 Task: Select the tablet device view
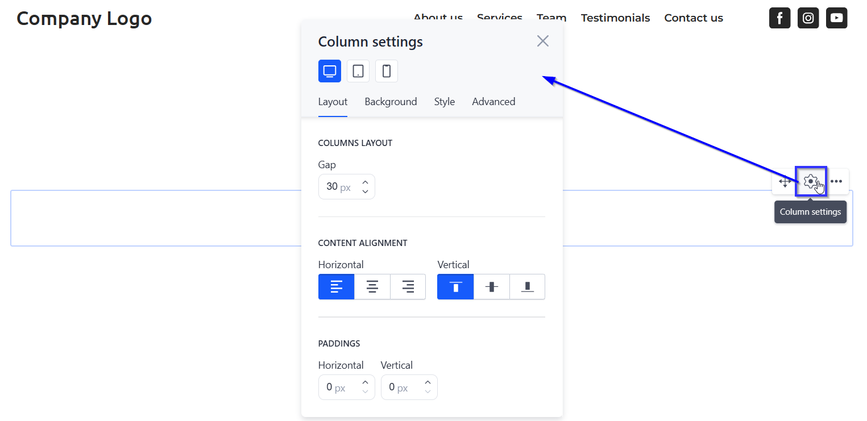358,71
